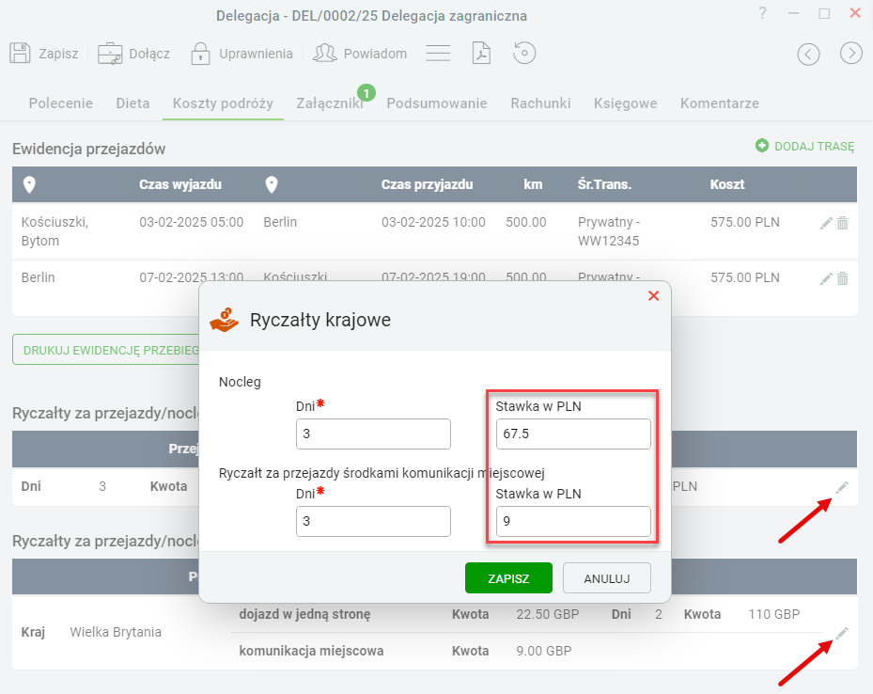Click the 03-02-2025 05:00 departure cell

[192, 222]
